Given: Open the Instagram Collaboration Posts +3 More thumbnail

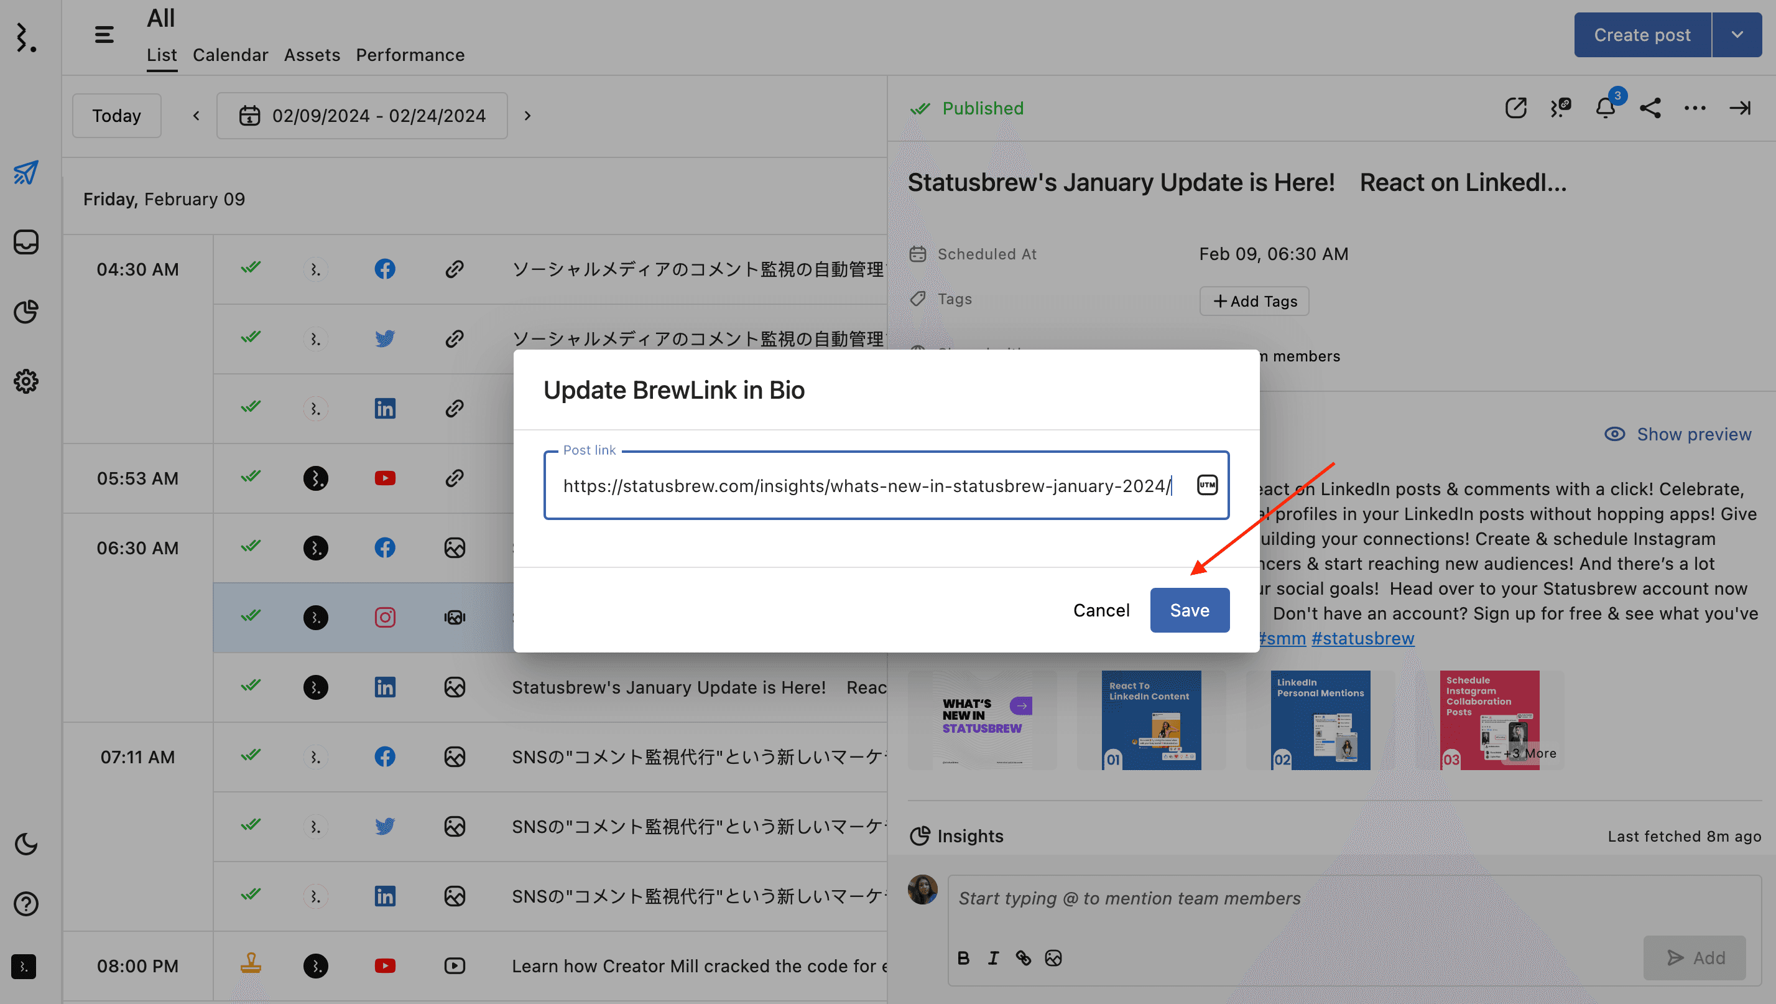Looking at the screenshot, I should point(1489,720).
